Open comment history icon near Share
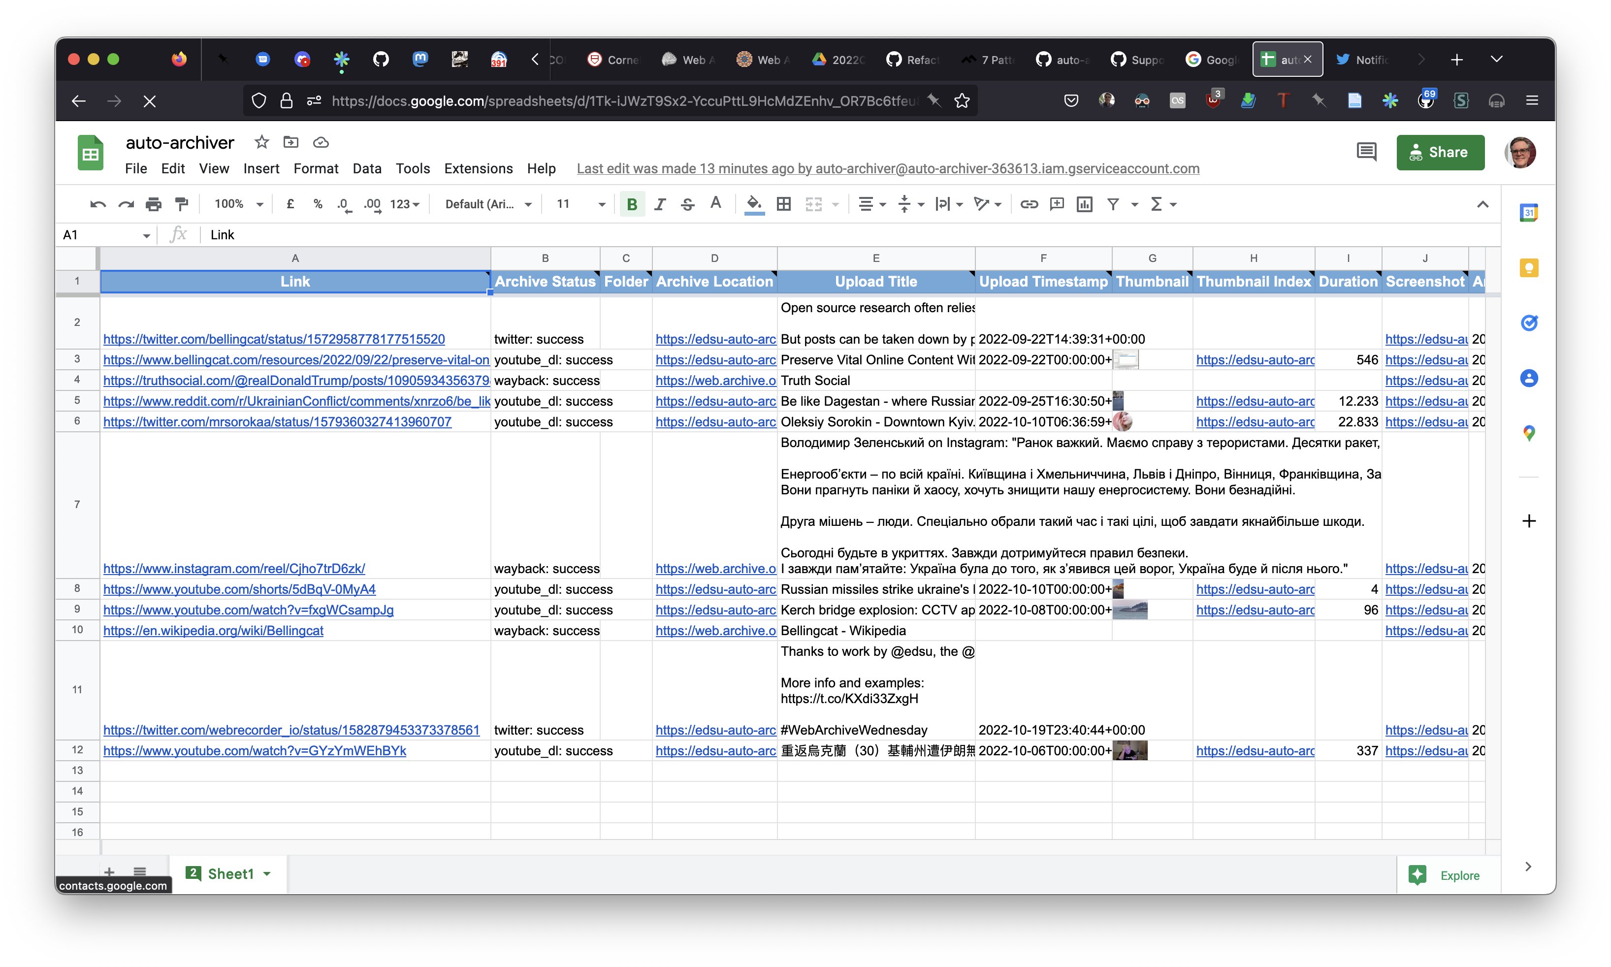The height and width of the screenshot is (967, 1611). 1366,152
